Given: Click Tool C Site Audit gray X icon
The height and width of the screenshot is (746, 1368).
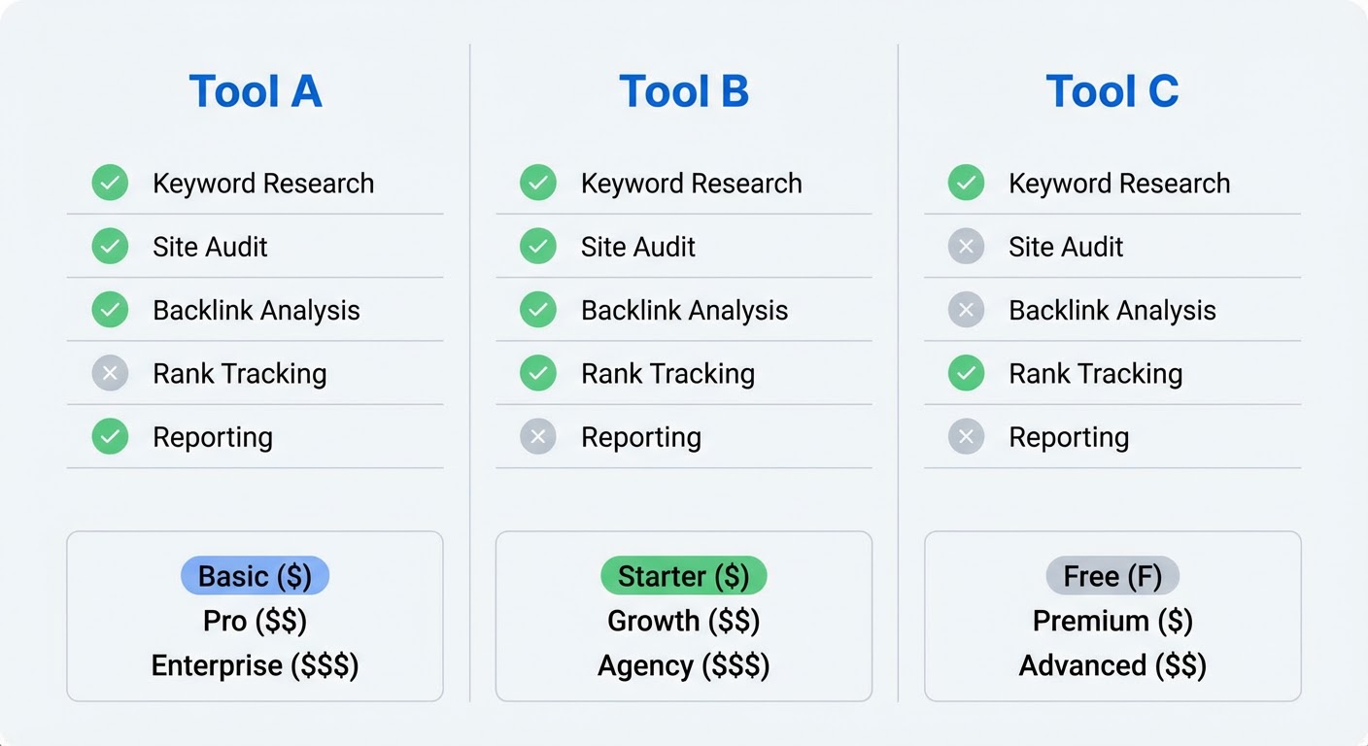Looking at the screenshot, I should pos(966,247).
